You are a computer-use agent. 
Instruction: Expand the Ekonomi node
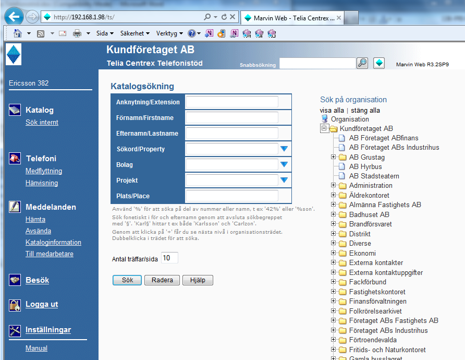point(333,253)
